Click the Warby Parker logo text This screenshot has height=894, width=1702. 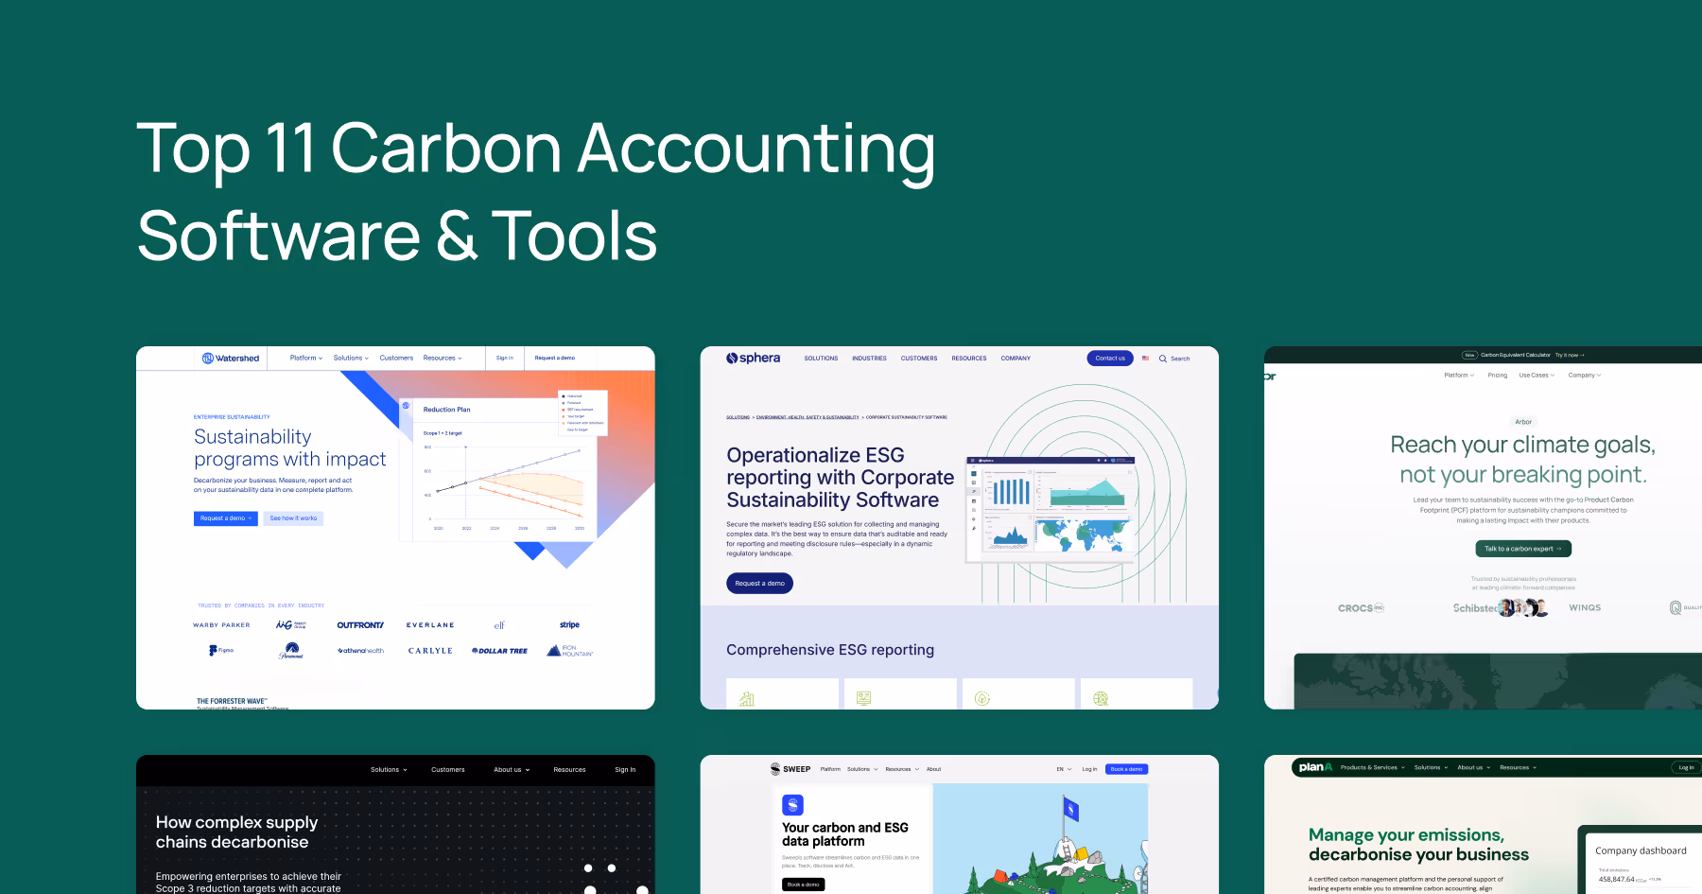[x=221, y=625]
